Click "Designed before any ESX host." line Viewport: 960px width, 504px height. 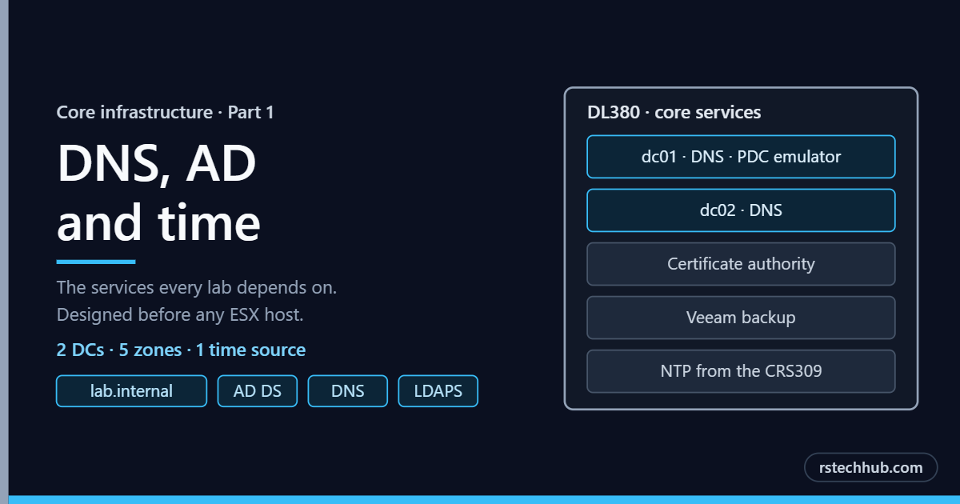[180, 314]
